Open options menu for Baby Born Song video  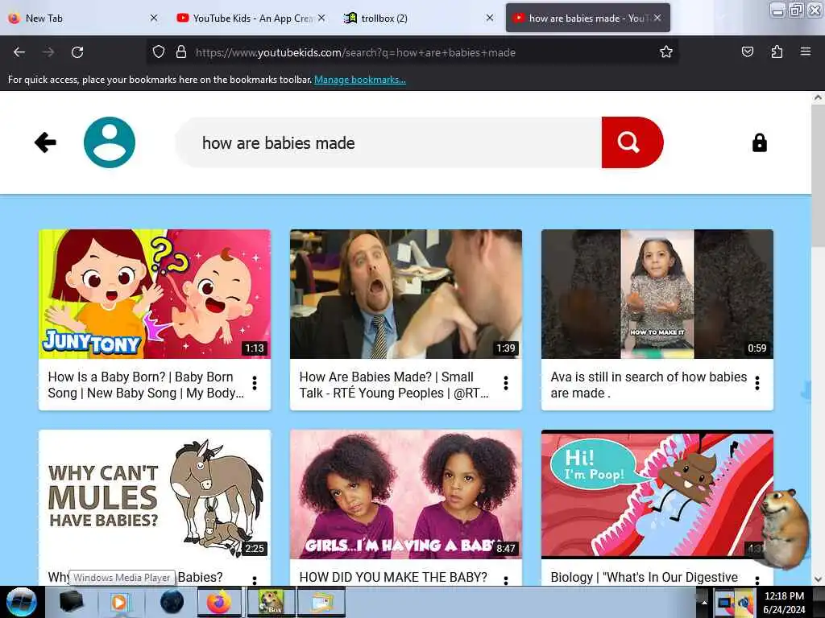pos(255,383)
